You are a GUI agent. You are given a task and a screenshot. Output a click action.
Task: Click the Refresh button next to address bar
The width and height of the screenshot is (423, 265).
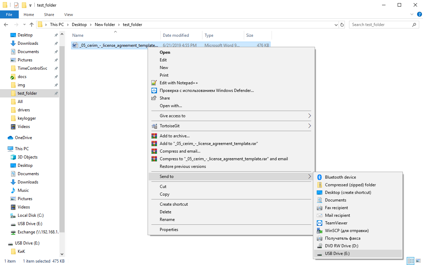342,25
